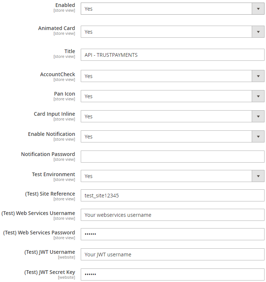266x282 pixels.
Task: Click the Test Environment dropdown arrow
Action: pos(258,176)
